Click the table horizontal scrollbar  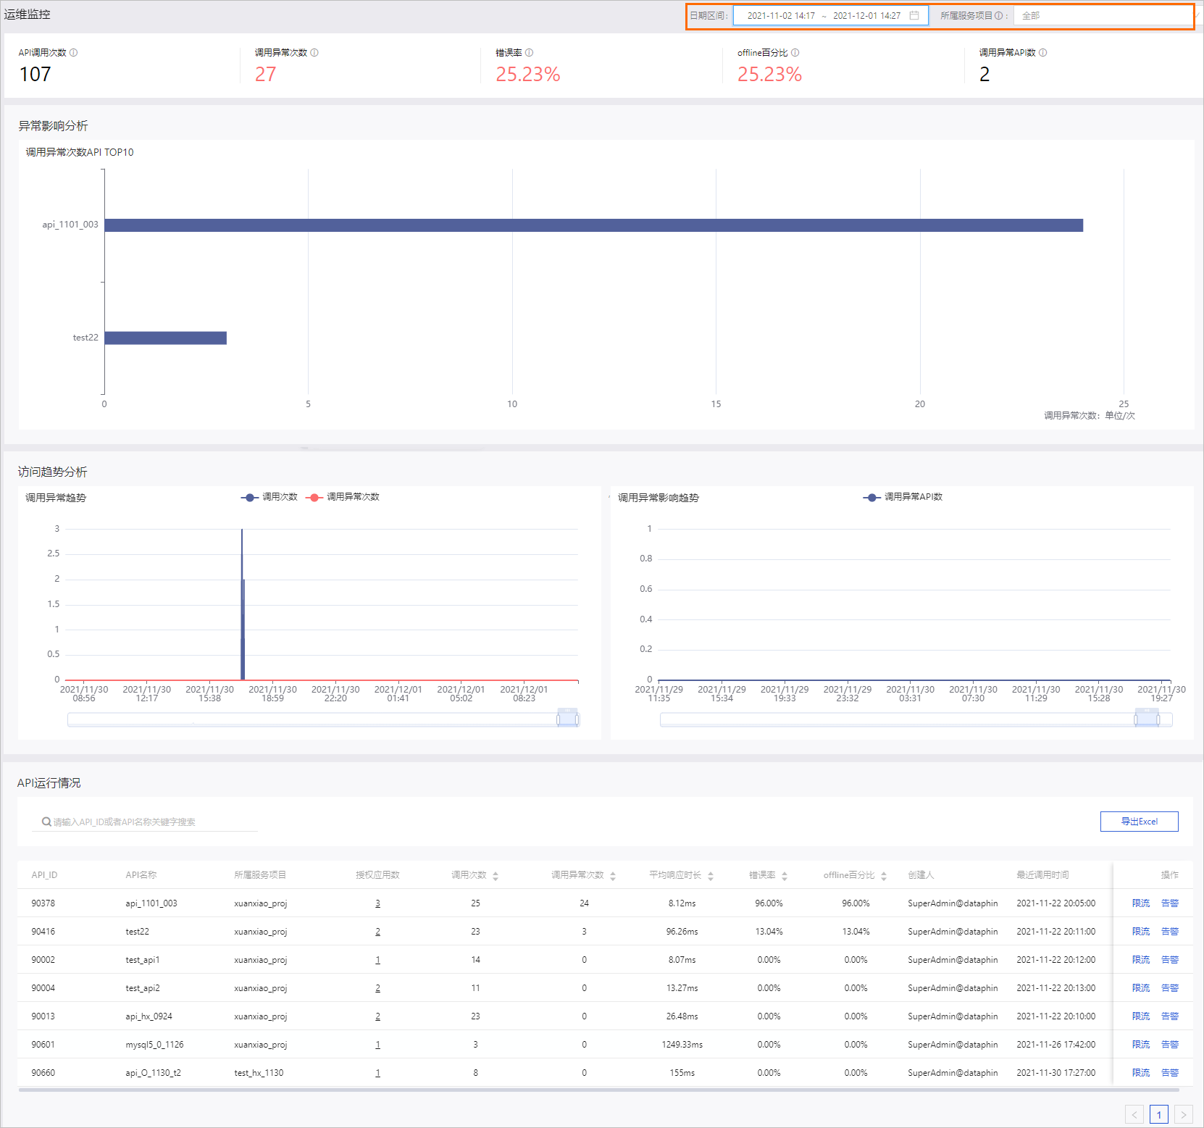[598, 1090]
